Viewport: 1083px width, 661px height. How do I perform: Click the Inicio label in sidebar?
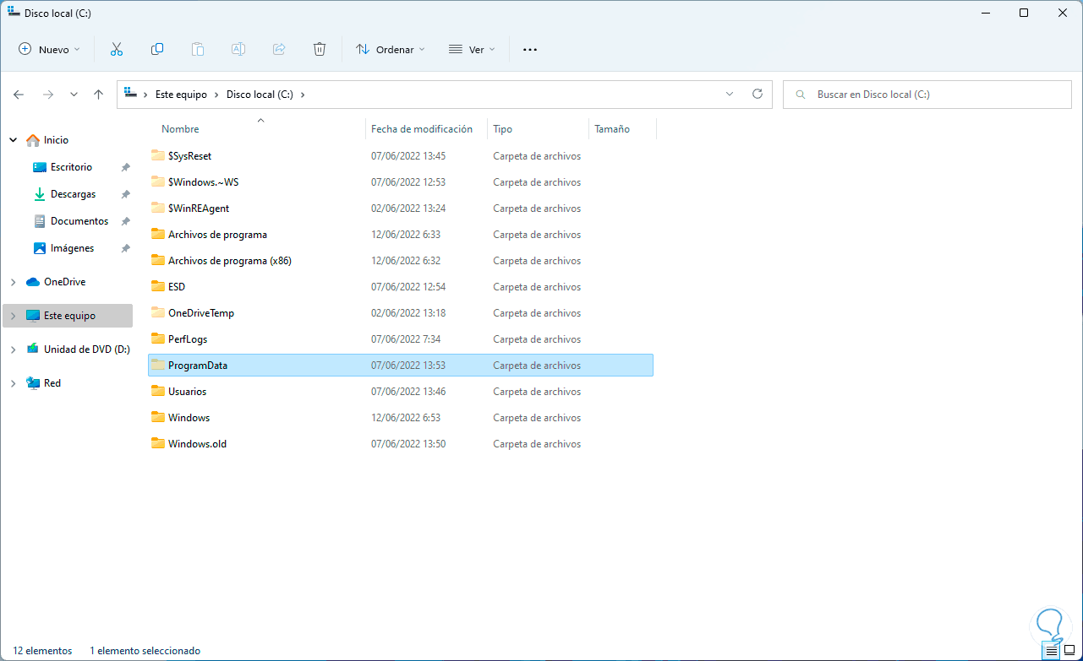pyautogui.click(x=56, y=140)
